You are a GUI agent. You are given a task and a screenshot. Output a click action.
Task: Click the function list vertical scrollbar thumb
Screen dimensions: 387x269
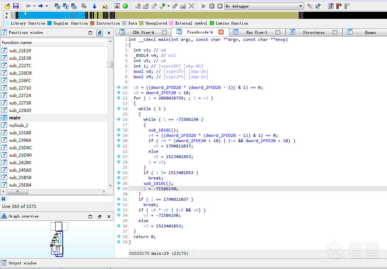[110, 65]
